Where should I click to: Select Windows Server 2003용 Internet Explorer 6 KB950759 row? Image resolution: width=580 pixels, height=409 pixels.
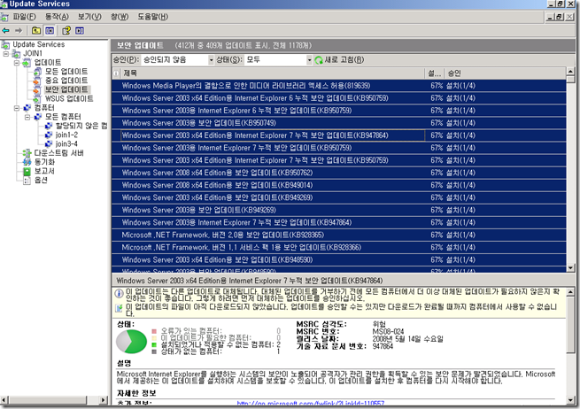pos(339,111)
